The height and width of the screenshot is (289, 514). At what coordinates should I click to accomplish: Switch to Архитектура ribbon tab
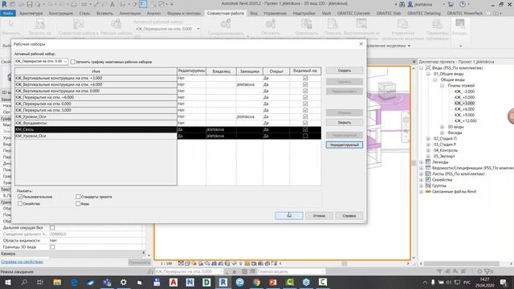[x=31, y=13]
